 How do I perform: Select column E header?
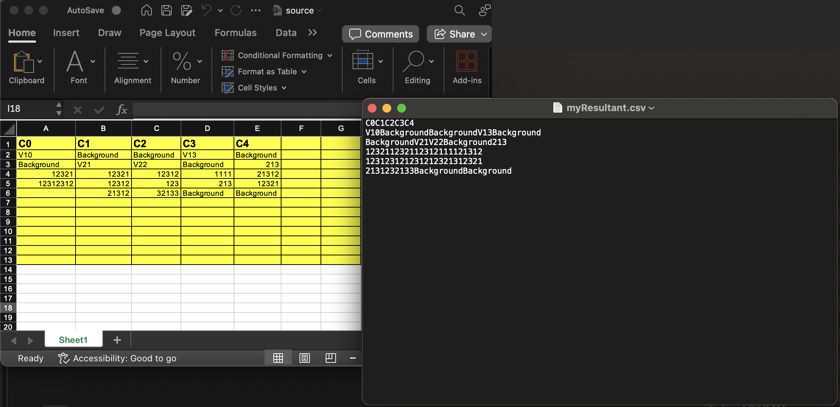[258, 128]
